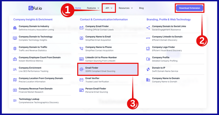Screen dimensions: 219x115
Task: Click the Company Logo Finder icon
Action: click(148, 48)
